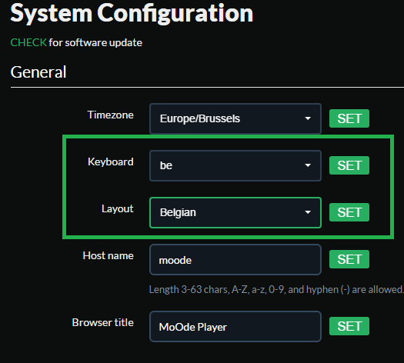Screen dimensions: 404x363
Task: Click the Timezone dropdown arrow
Action: [308, 118]
